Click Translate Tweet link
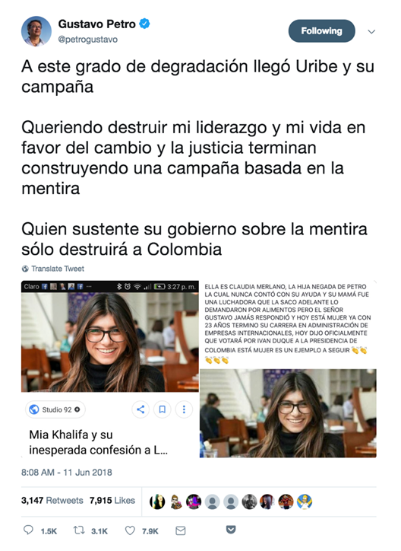 coord(53,269)
